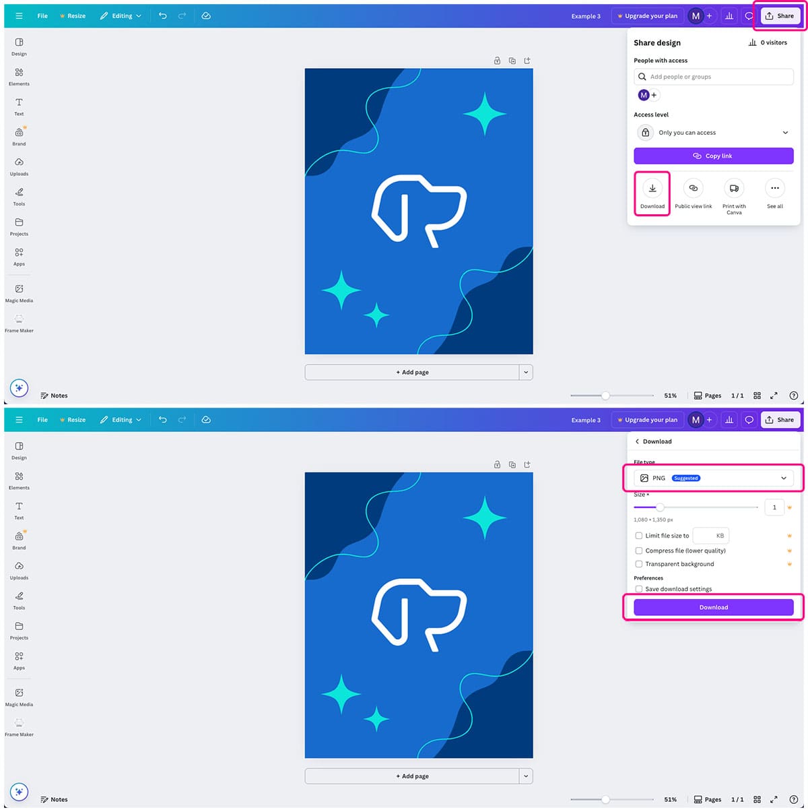This screenshot has height=812, width=808.
Task: Check Save download settings
Action: coord(639,589)
